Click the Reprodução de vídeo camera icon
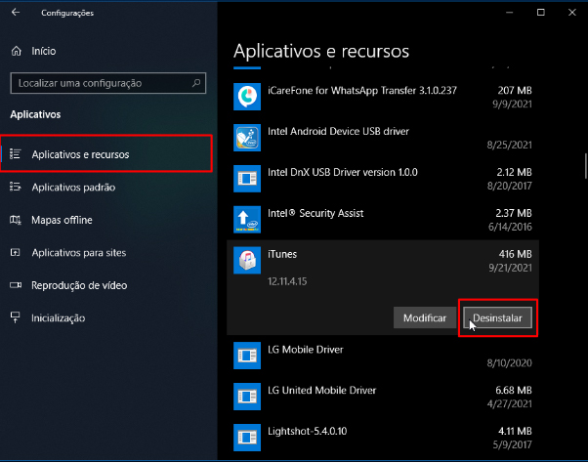Viewport: 588px width, 463px height. (x=15, y=285)
